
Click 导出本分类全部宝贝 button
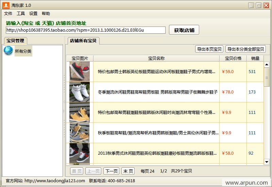tap(246, 49)
